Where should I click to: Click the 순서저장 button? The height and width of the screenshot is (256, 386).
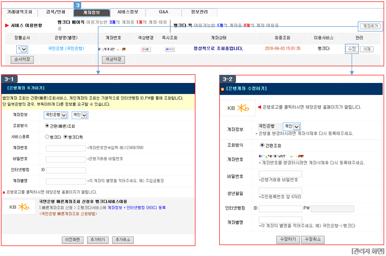(22, 60)
